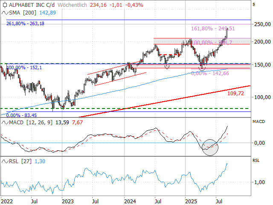Click the 200,00 price axis label
The height and width of the screenshot is (205, 273).
(263, 42)
